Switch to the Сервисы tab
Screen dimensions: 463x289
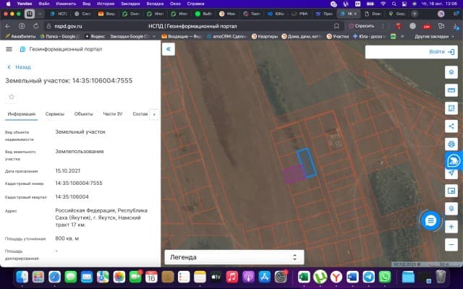(x=54, y=114)
